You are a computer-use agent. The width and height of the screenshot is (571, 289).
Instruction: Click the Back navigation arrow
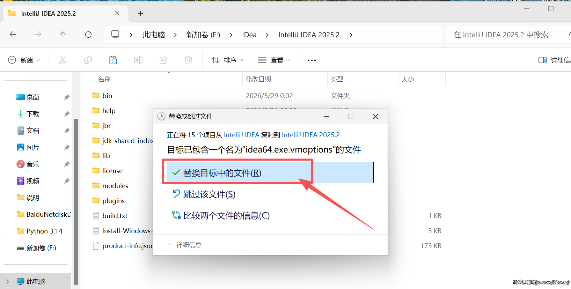(13, 34)
